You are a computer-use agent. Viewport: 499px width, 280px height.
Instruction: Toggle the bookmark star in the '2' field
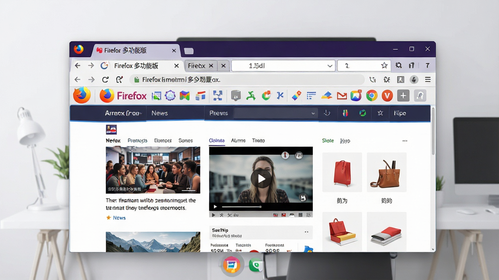pyautogui.click(x=384, y=66)
